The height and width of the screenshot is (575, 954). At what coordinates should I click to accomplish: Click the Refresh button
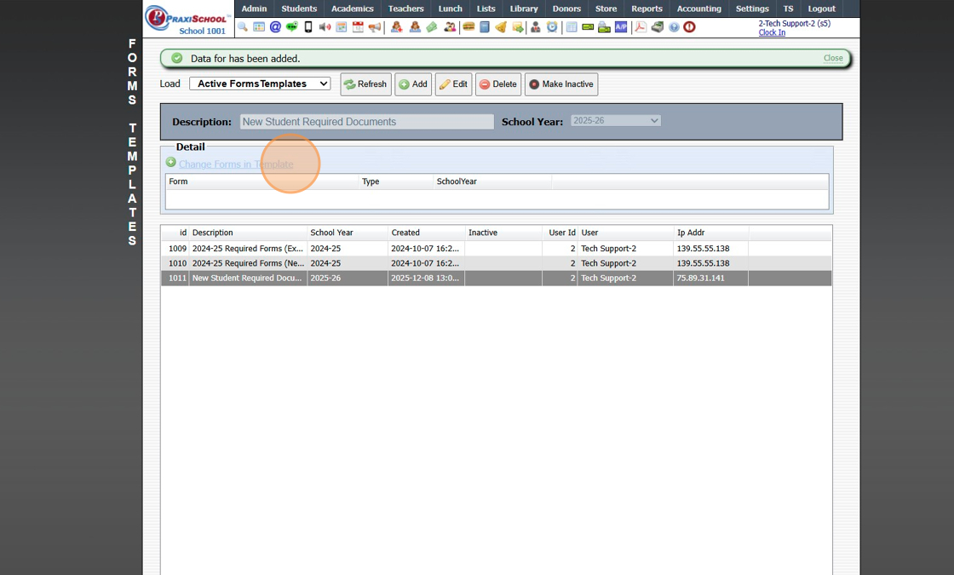365,84
